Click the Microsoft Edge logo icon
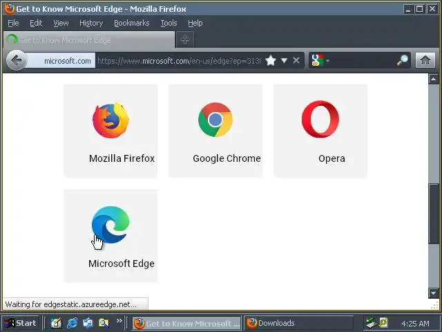Screen dimensions: 442x332 (x=110, y=225)
